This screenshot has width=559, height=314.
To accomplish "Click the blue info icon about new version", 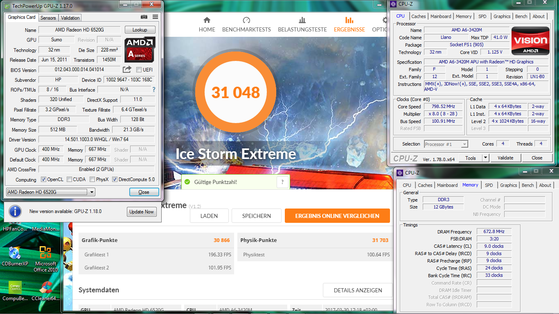I will click(x=15, y=211).
